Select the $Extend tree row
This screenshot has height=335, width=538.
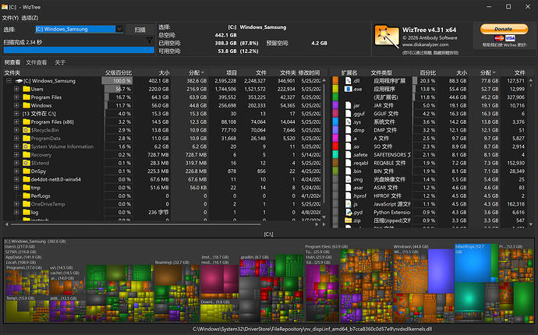[162, 163]
